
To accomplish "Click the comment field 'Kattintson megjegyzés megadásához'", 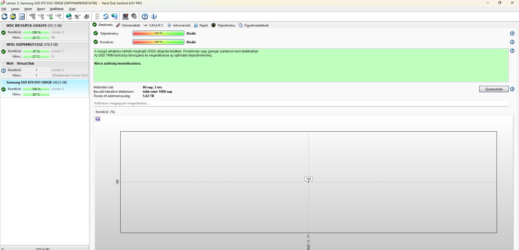I will click(x=301, y=103).
